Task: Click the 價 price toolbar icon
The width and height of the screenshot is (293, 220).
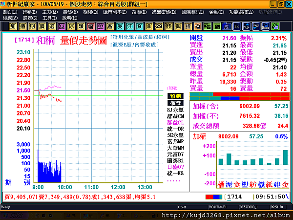Action: click(x=42, y=26)
